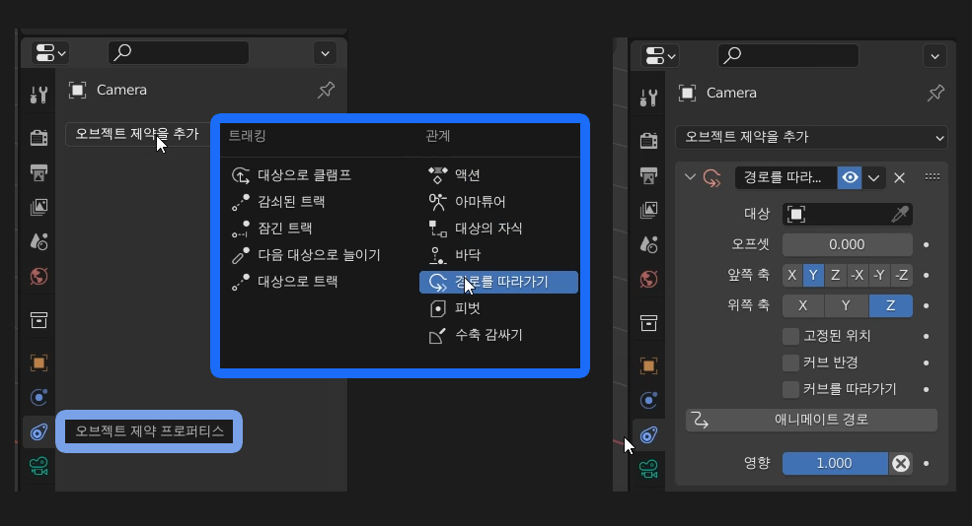
Task: Open editor type dropdown in right panel
Action: pyautogui.click(x=659, y=56)
